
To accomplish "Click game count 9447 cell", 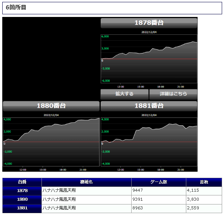I will (159, 191).
